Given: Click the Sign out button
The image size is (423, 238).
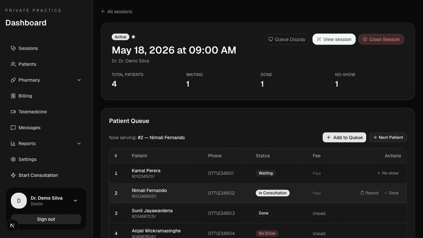Looking at the screenshot, I should (x=46, y=219).
